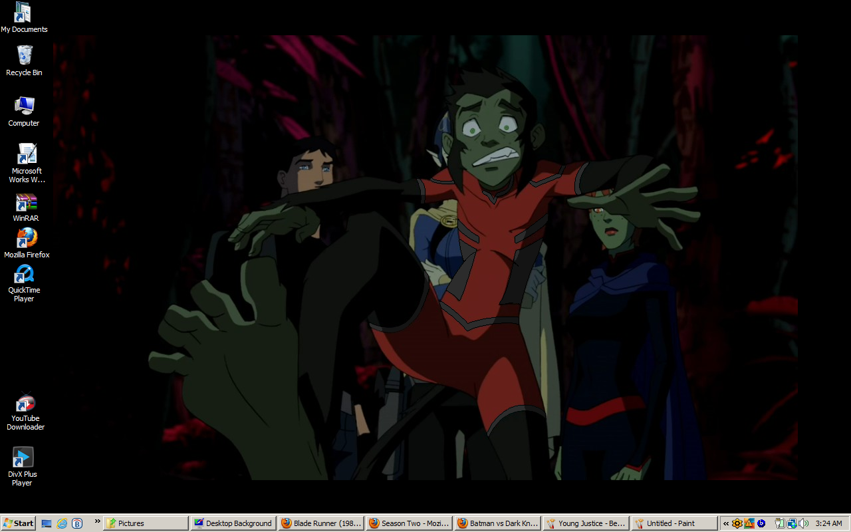Open DivX Plus Player shortcut
The width and height of the screenshot is (851, 532).
[23, 458]
